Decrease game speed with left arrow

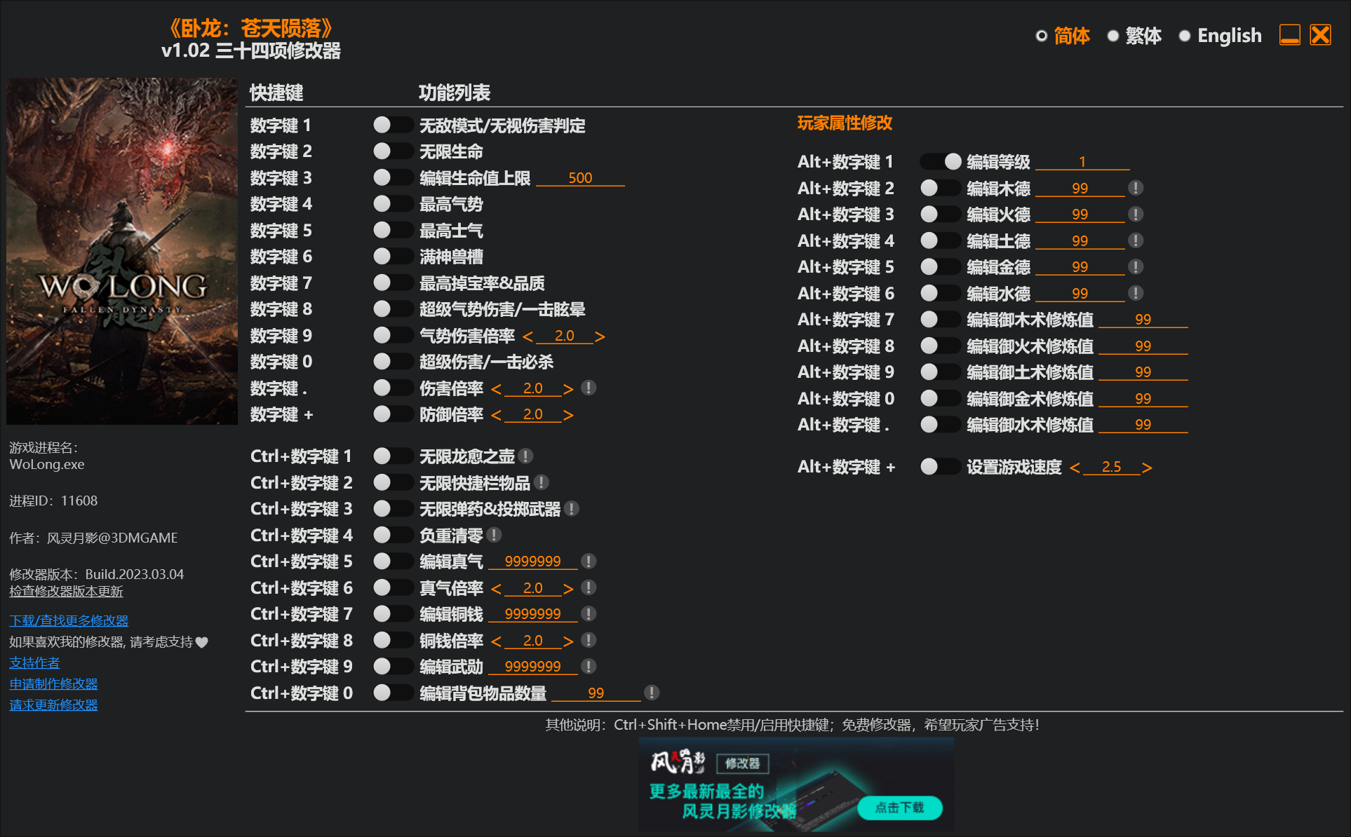(x=1075, y=468)
